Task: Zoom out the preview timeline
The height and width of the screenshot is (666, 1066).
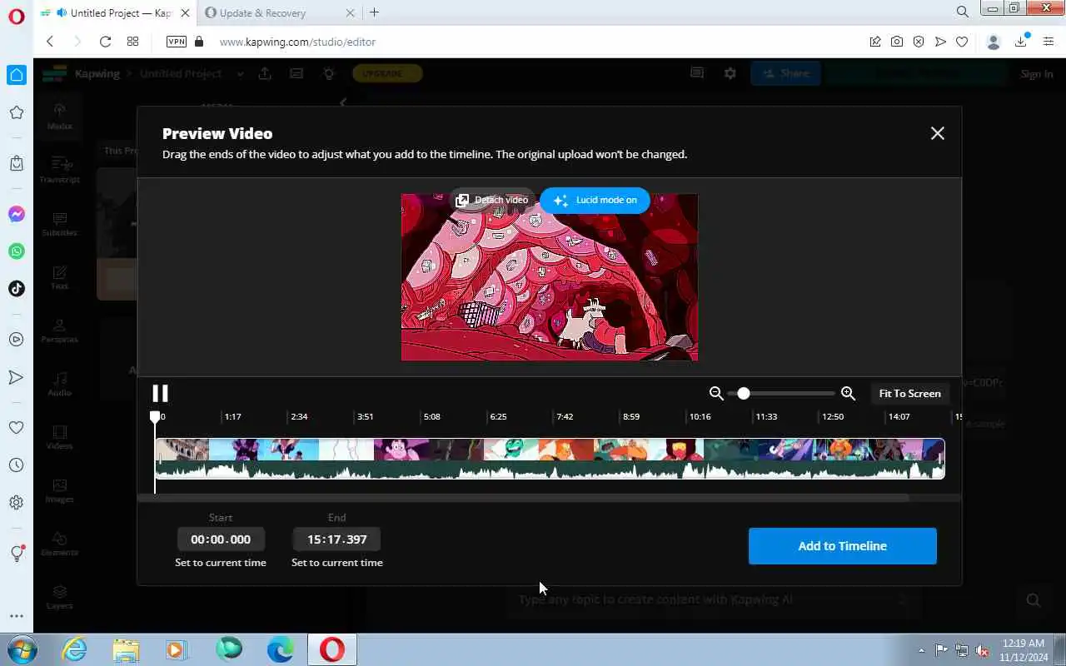Action: [x=716, y=393]
